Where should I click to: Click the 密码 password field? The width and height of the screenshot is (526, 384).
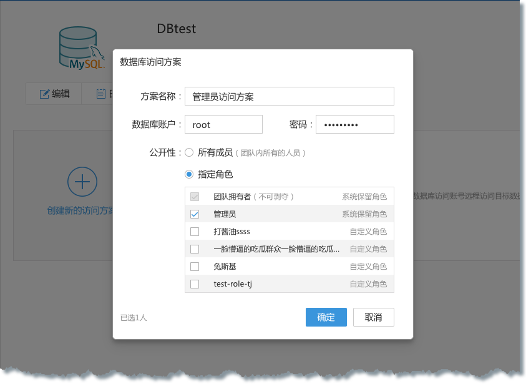pyautogui.click(x=354, y=124)
